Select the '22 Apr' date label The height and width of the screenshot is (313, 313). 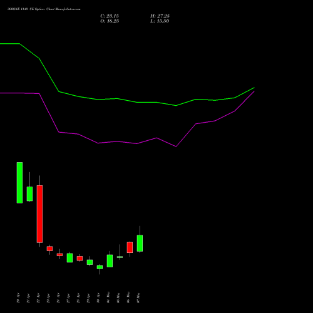[38, 298]
